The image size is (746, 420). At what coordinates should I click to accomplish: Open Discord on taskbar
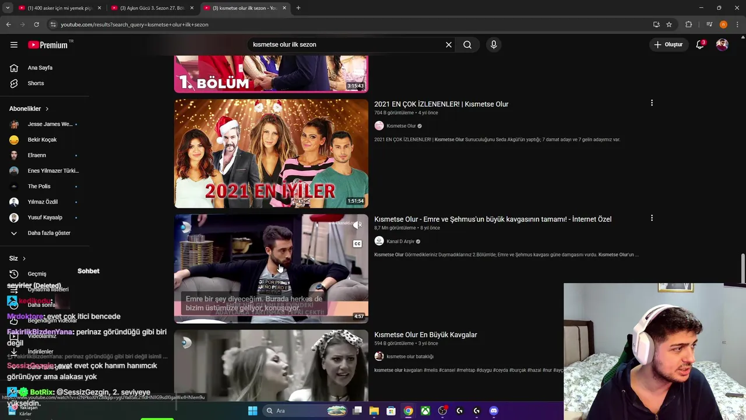pos(494,411)
